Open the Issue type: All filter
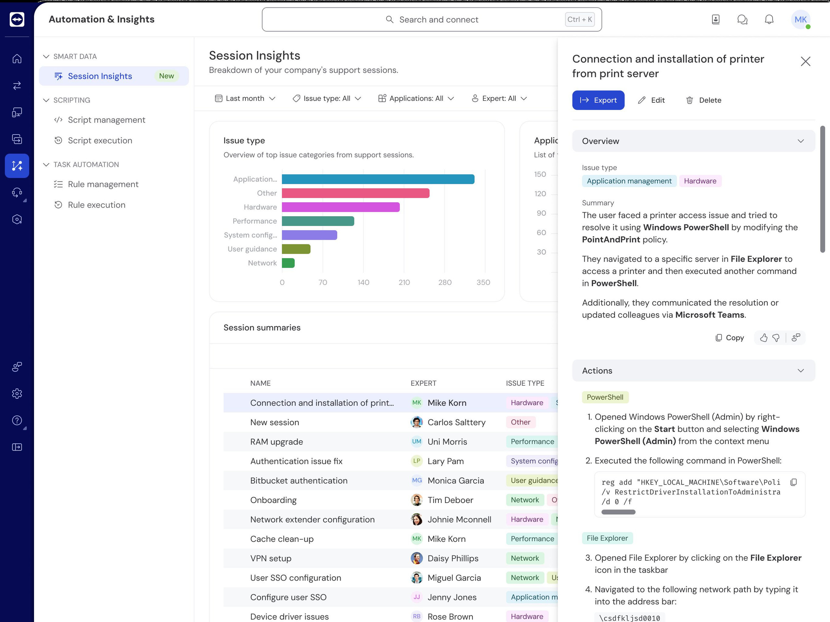Image resolution: width=830 pixels, height=622 pixels. 326,98
